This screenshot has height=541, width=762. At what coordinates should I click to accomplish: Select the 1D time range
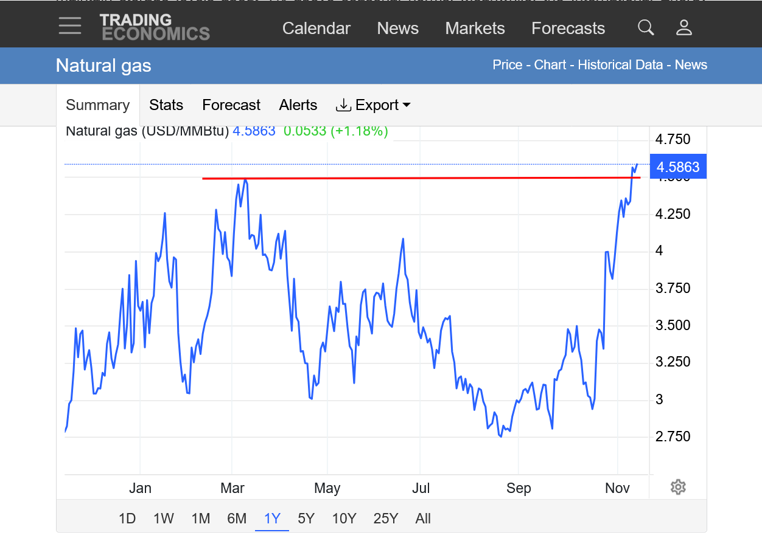[127, 519]
